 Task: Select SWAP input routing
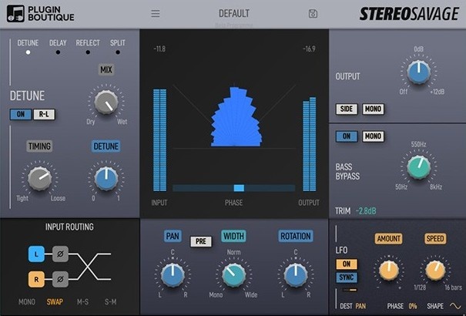click(x=55, y=302)
